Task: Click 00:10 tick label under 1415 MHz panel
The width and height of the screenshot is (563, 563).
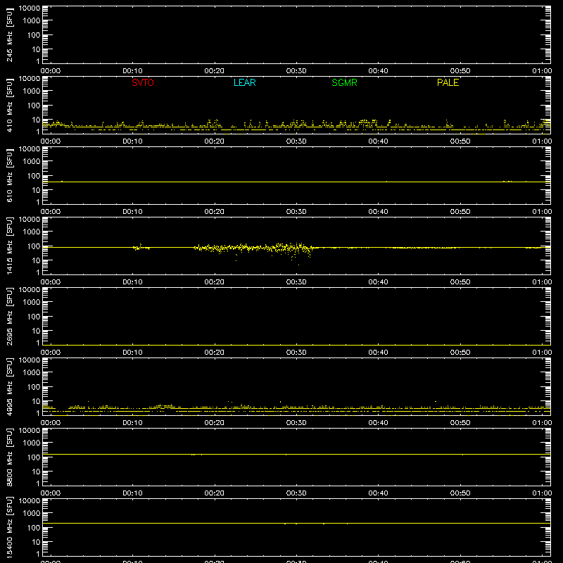Action: pyautogui.click(x=132, y=282)
